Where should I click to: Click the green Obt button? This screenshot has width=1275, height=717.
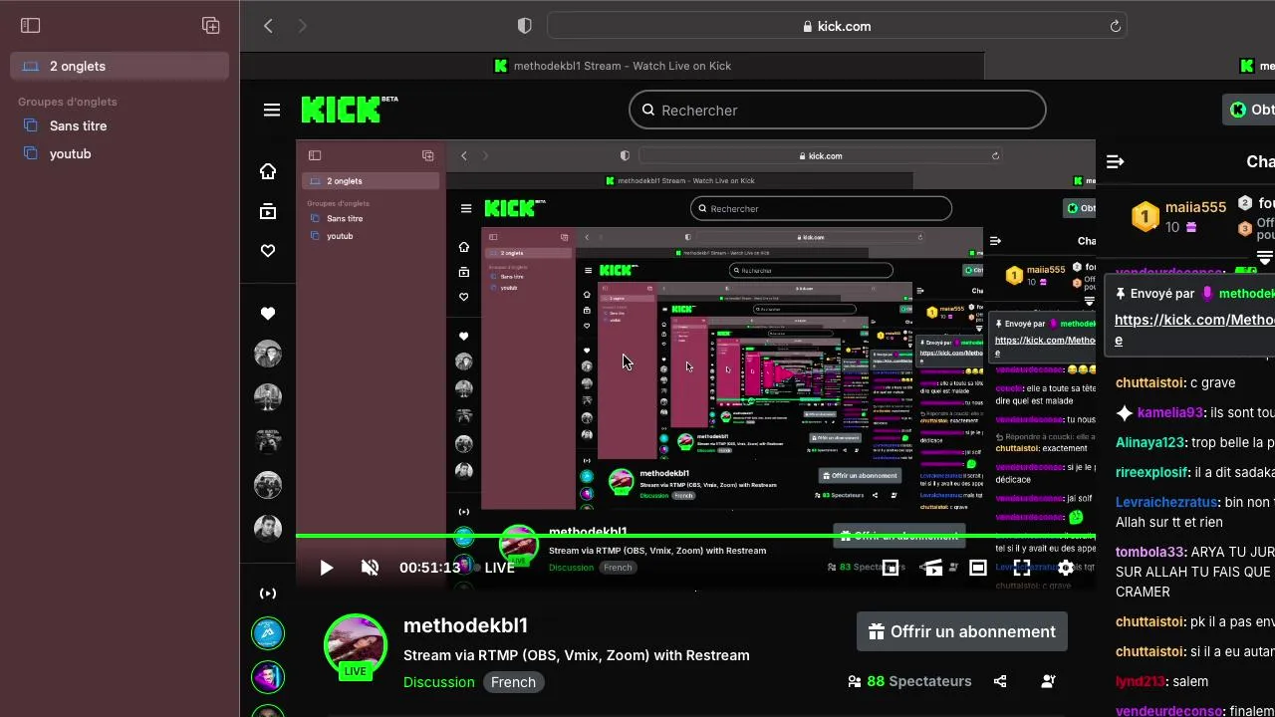pyautogui.click(x=1249, y=110)
